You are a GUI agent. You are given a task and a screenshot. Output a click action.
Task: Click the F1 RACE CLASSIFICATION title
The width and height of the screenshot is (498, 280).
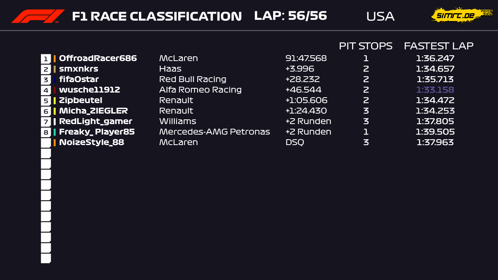coord(157,16)
